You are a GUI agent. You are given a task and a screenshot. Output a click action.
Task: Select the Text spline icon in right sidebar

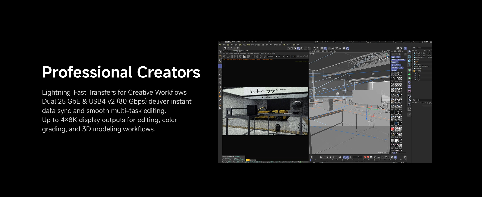tap(409, 65)
